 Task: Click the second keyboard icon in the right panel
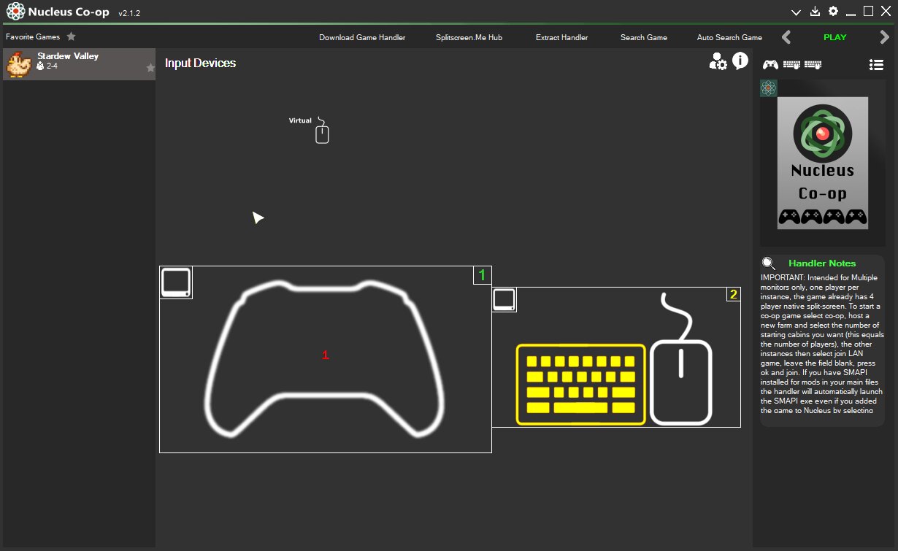[813, 64]
